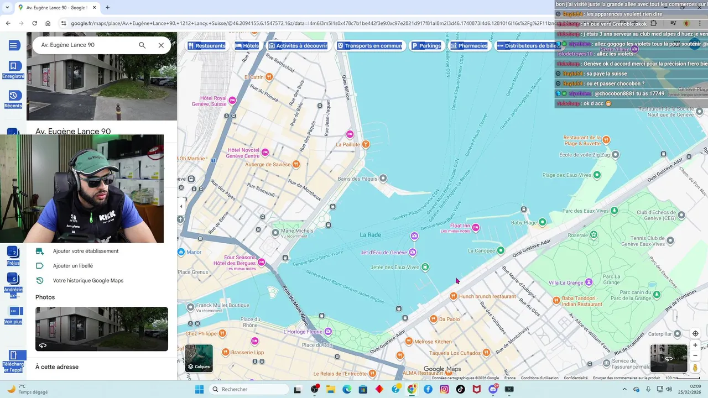Image resolution: width=708 pixels, height=398 pixels.
Task: Click Voir plus in sidebar
Action: (13, 316)
